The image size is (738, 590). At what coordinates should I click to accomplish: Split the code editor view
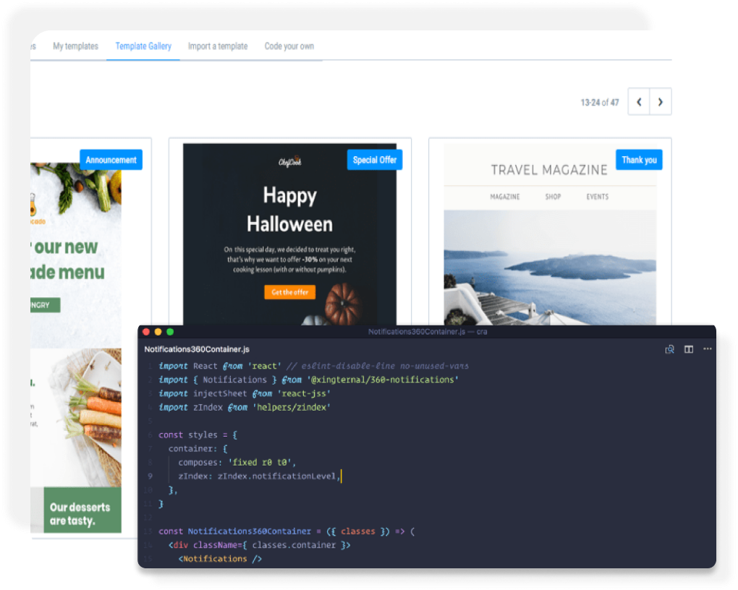coord(689,349)
